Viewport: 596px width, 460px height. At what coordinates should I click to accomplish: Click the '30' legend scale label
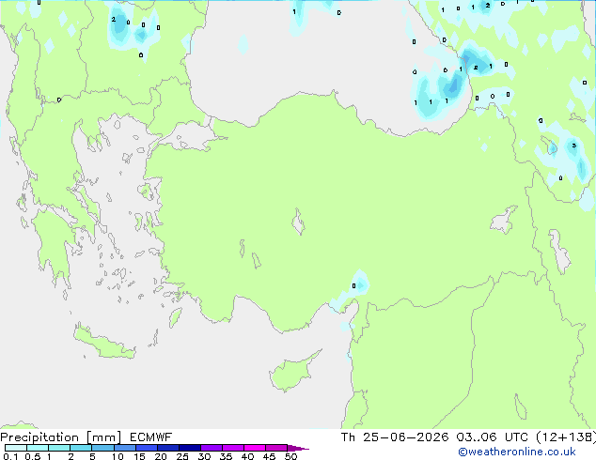pyautogui.click(x=204, y=456)
